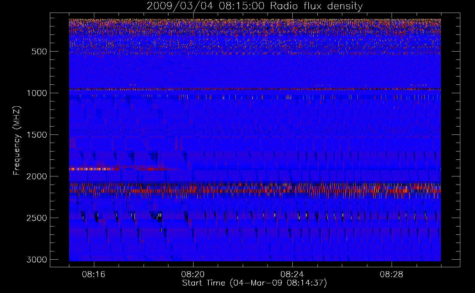This screenshot has width=475, height=293.
Task: Click the 2000 frequency tick label
Action: 37,176
